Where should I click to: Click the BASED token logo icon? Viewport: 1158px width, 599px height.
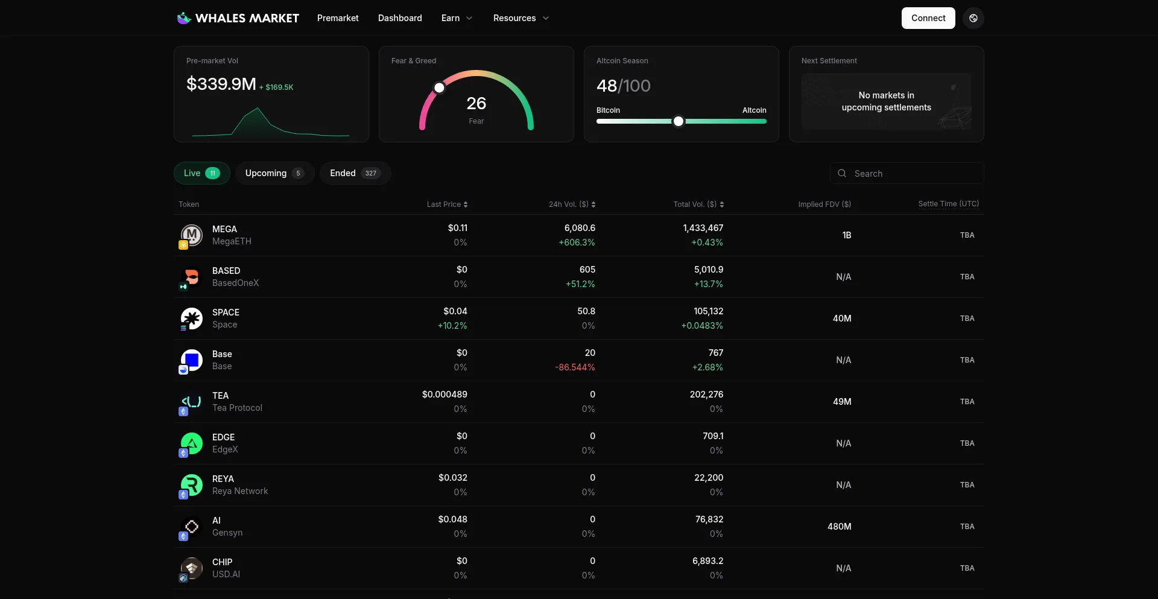[192, 276]
